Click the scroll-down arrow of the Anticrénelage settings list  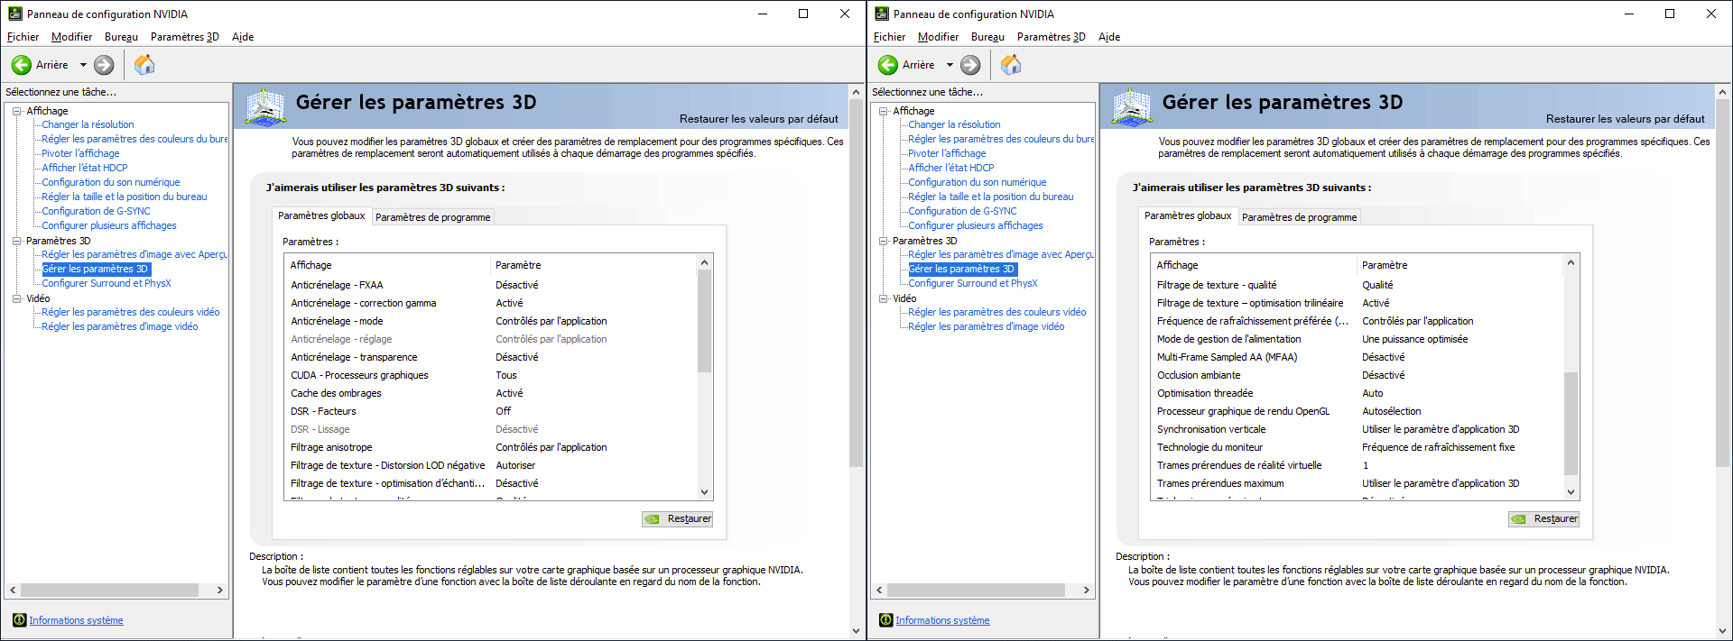(704, 492)
